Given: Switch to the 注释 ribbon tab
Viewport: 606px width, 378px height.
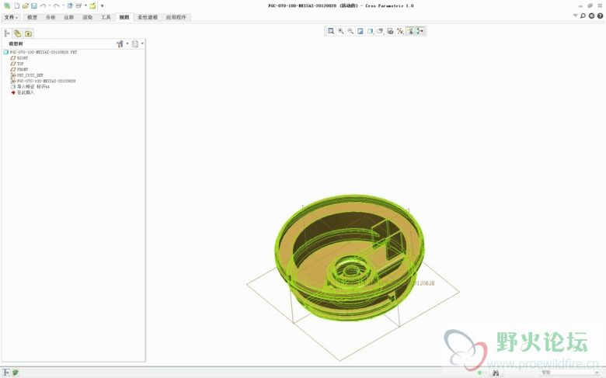Looking at the screenshot, I should pyautogui.click(x=69, y=17).
